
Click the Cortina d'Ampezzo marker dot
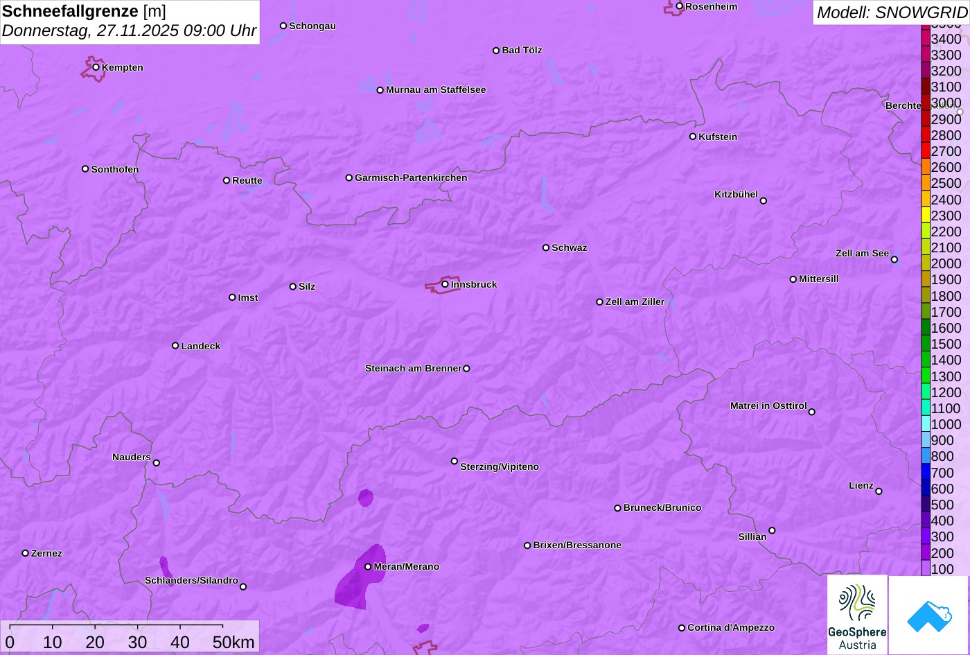[682, 627]
